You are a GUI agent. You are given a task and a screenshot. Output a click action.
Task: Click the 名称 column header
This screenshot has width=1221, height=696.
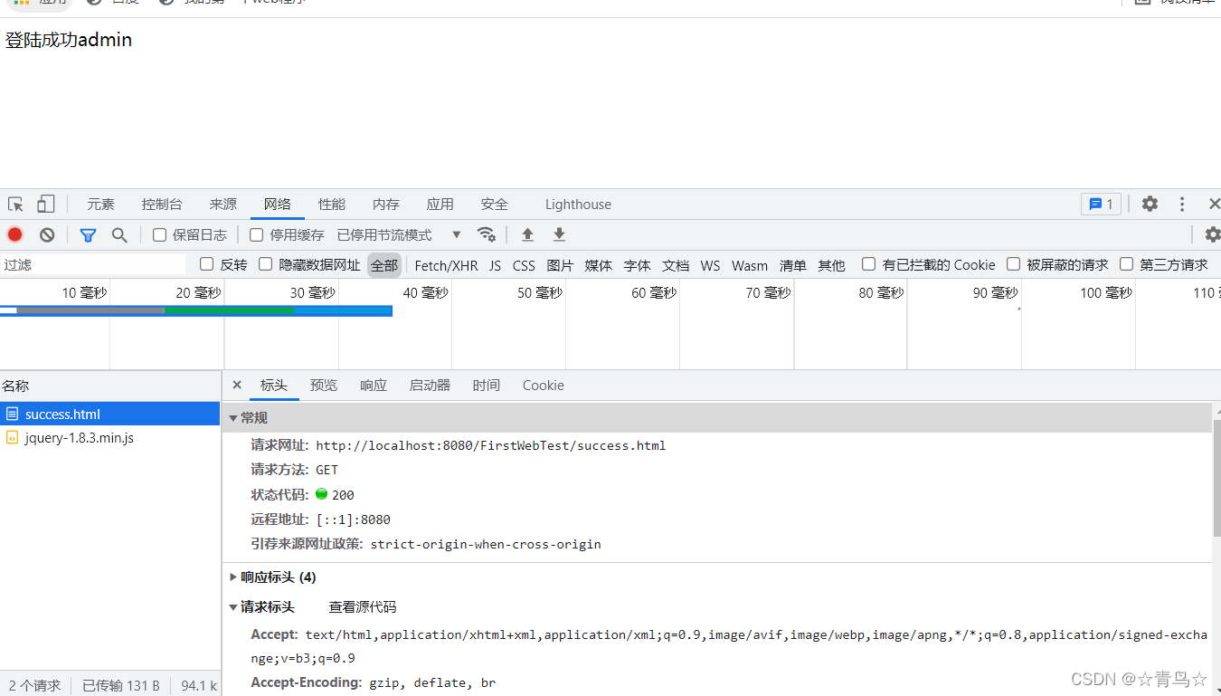pyautogui.click(x=110, y=386)
